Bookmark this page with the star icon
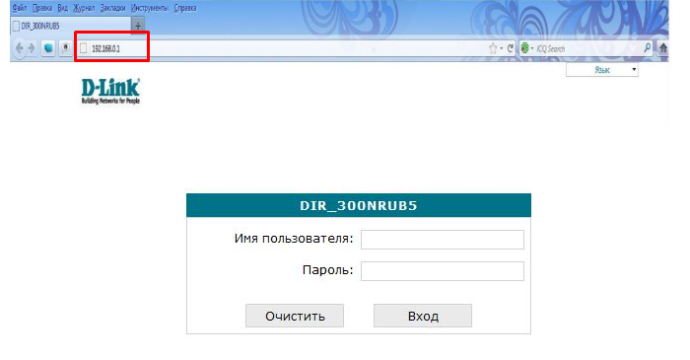This screenshot has width=690, height=360. click(x=493, y=48)
